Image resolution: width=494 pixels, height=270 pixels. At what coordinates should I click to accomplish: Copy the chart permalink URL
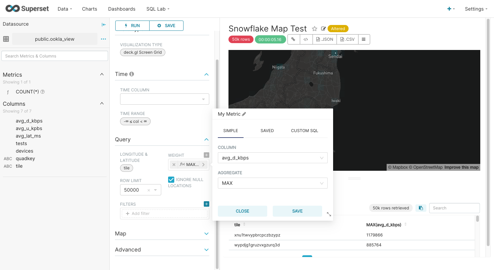click(293, 39)
